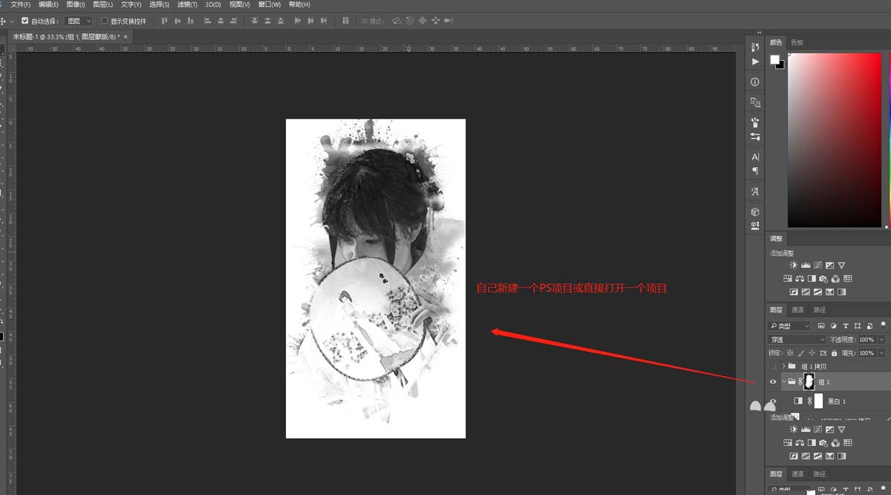The image size is (891, 495).
Task: Click mask link icon on 组 1 layer
Action: 801,381
